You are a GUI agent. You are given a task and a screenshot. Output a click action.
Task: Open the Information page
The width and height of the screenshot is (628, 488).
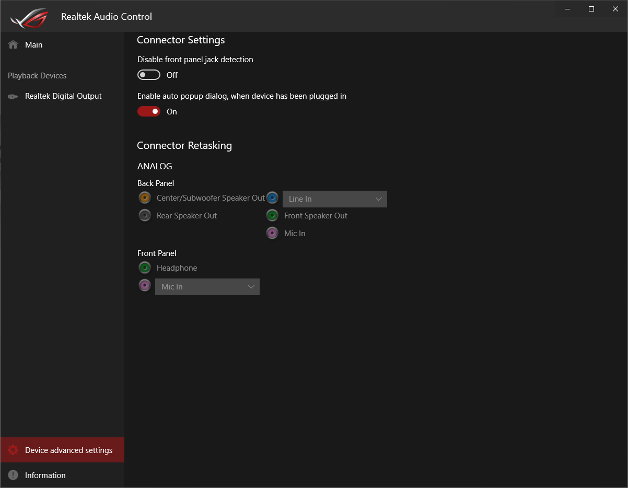62,475
